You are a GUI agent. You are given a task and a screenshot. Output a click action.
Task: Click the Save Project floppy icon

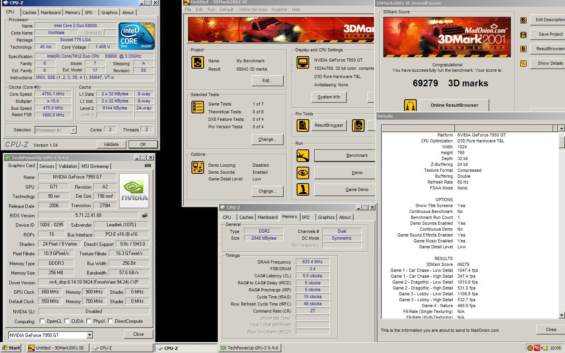pos(523,35)
